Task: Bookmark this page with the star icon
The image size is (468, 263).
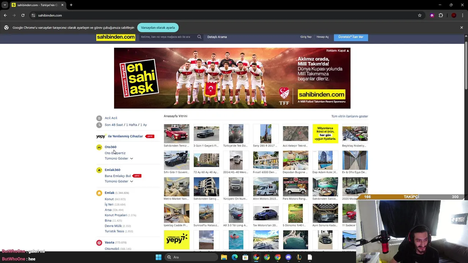Action: (x=420, y=15)
